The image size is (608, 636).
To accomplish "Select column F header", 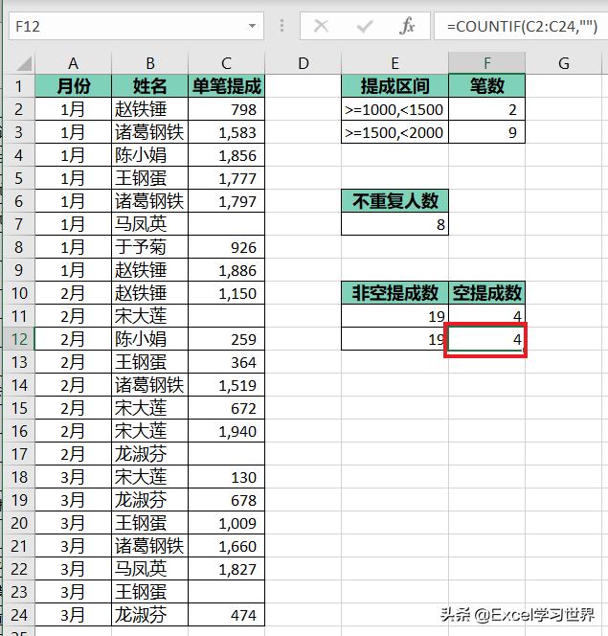I will pos(486,63).
